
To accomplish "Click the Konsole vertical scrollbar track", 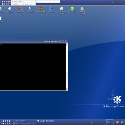I will (67, 67).
